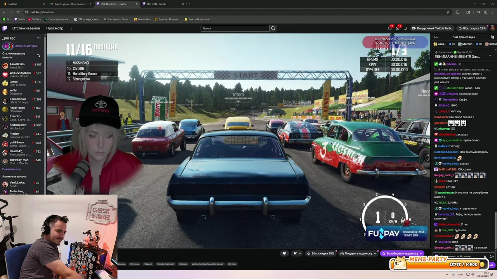This screenshot has height=279, width=497.
Task: Open snowboy_man channel in sidebar
Action: [x=23, y=161]
